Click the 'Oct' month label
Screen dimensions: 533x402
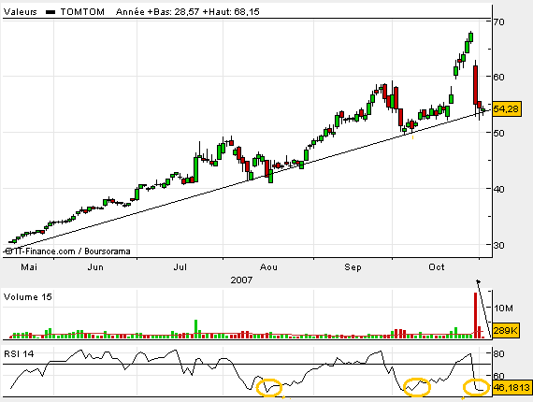click(437, 267)
